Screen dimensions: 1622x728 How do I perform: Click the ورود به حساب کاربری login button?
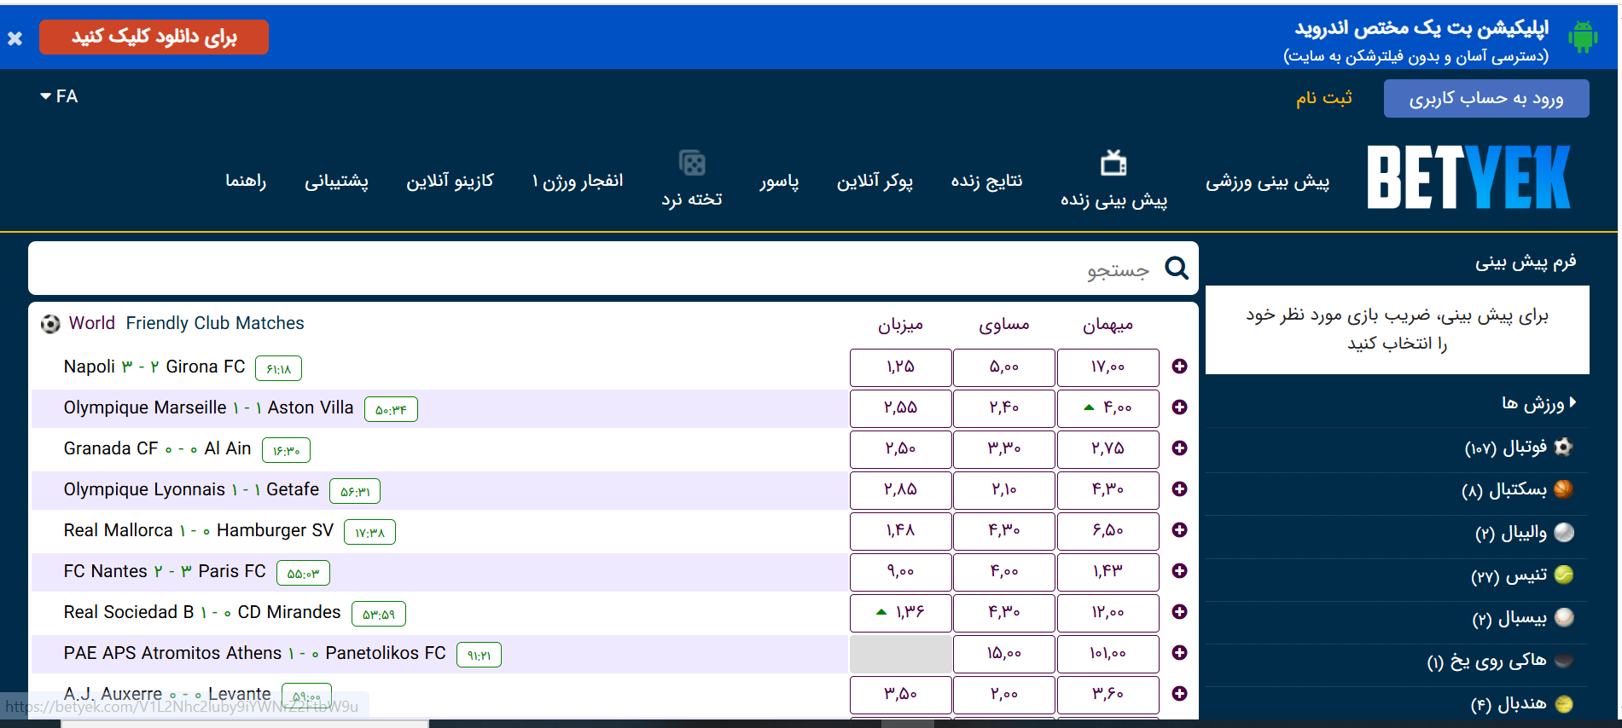coord(1486,99)
